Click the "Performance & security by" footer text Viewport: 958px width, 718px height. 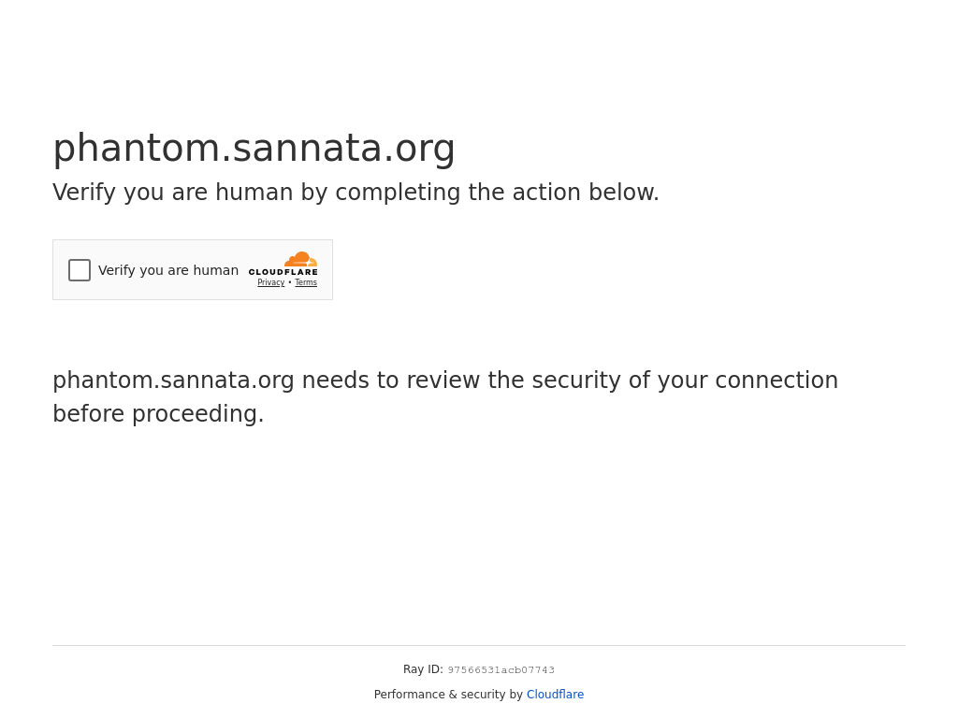448,695
